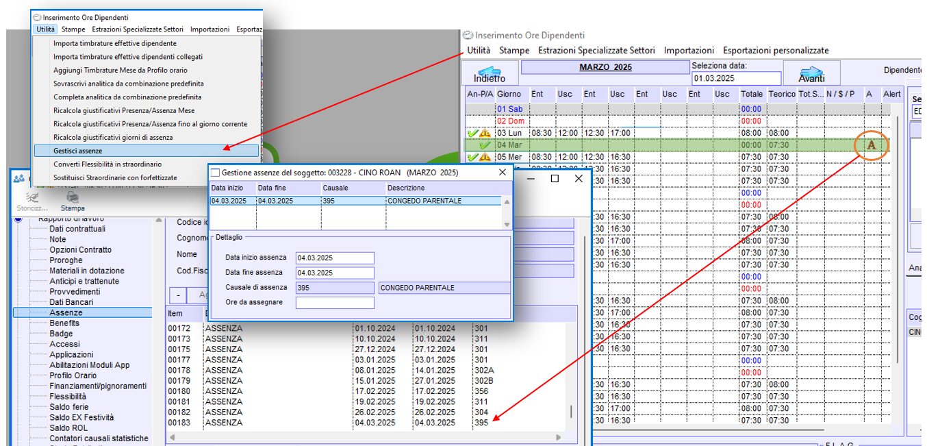This screenshot has height=446, width=927.
Task: Choose 'Converti Flessibilità in straordinario' menu entry
Action: click(x=107, y=164)
